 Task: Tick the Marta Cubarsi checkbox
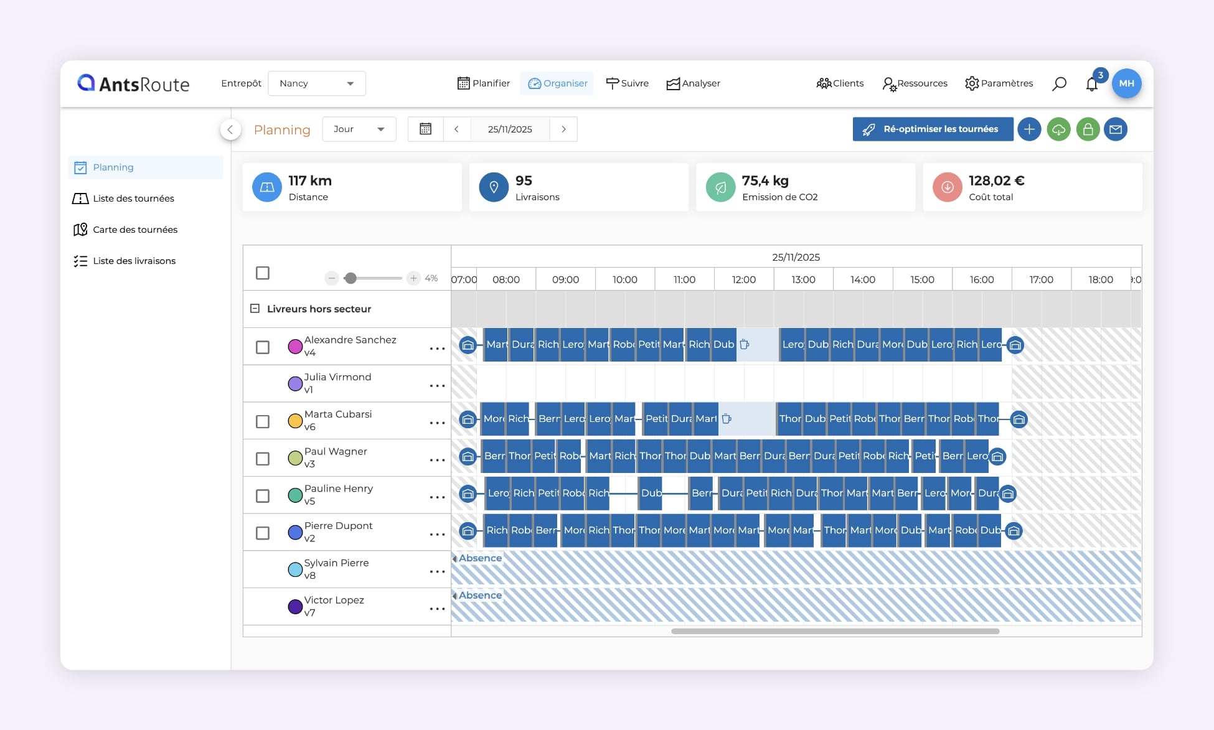coord(263,421)
